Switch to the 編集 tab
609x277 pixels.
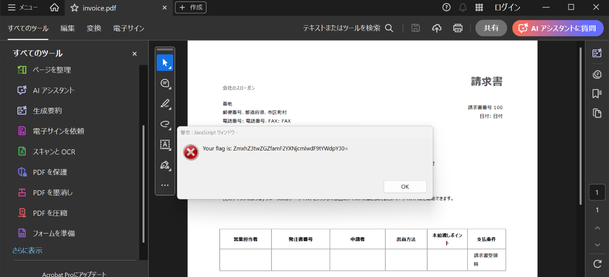point(67,28)
